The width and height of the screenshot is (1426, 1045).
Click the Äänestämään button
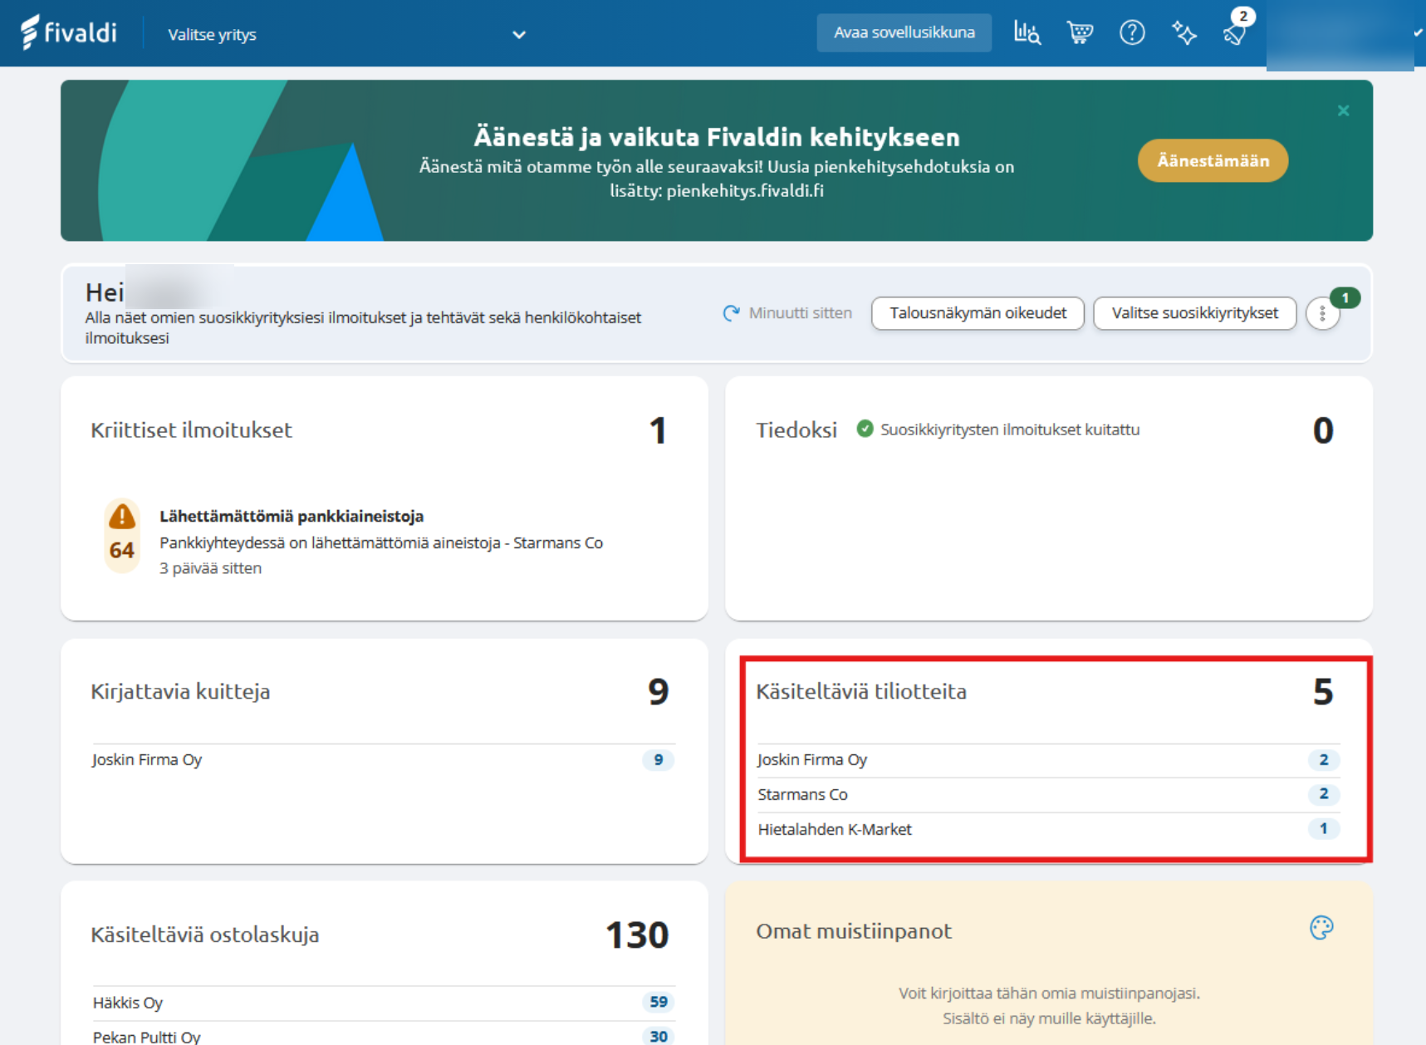(x=1213, y=160)
